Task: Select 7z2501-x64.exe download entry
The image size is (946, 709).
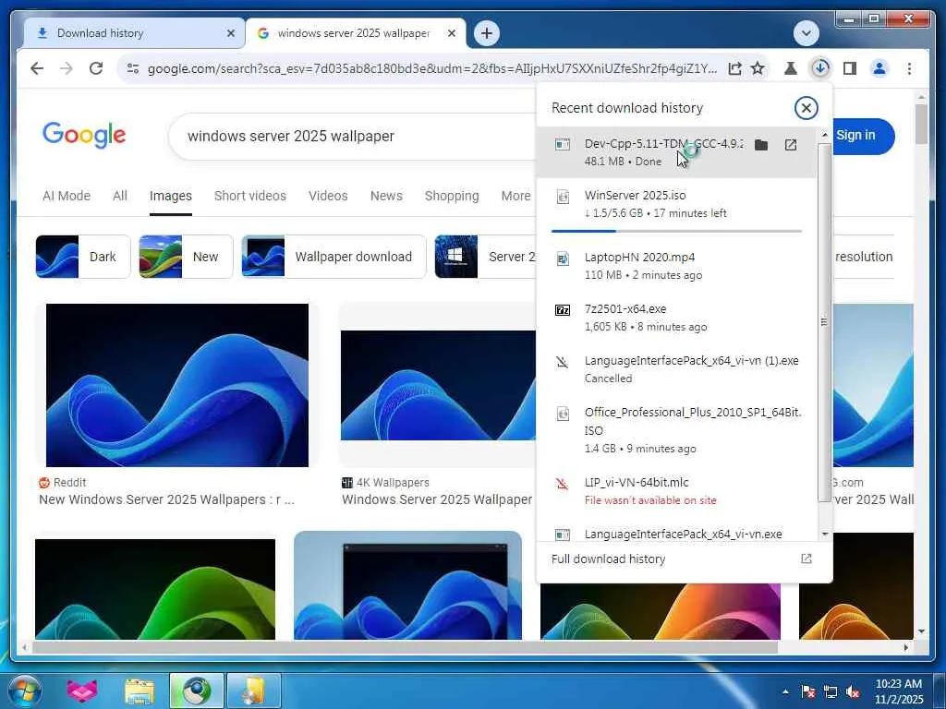Action: click(x=676, y=318)
